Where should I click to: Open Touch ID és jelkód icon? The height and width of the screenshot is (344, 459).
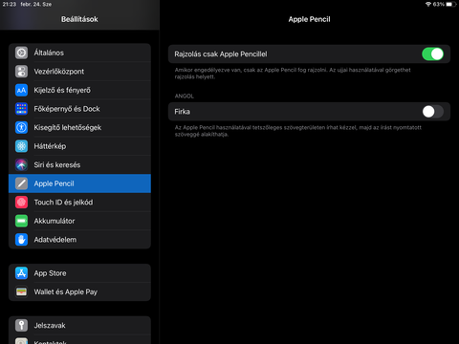(21, 203)
